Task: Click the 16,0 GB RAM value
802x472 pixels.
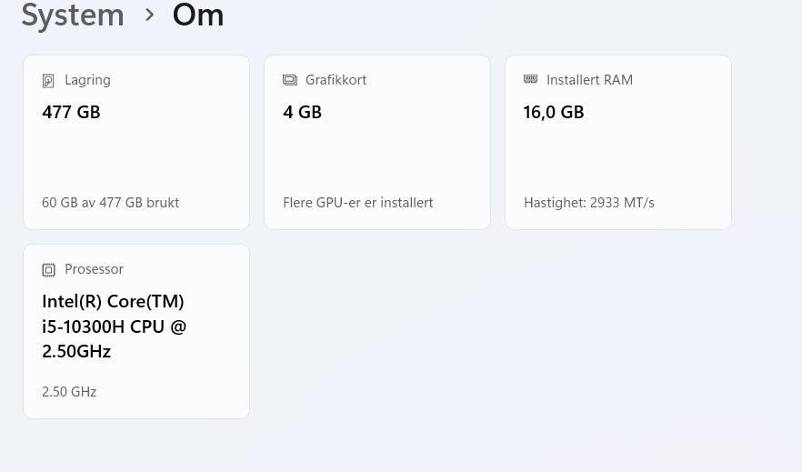Action: [x=554, y=113]
